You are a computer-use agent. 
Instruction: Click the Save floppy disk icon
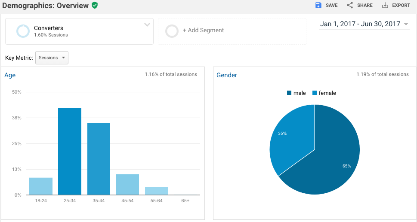318,5
